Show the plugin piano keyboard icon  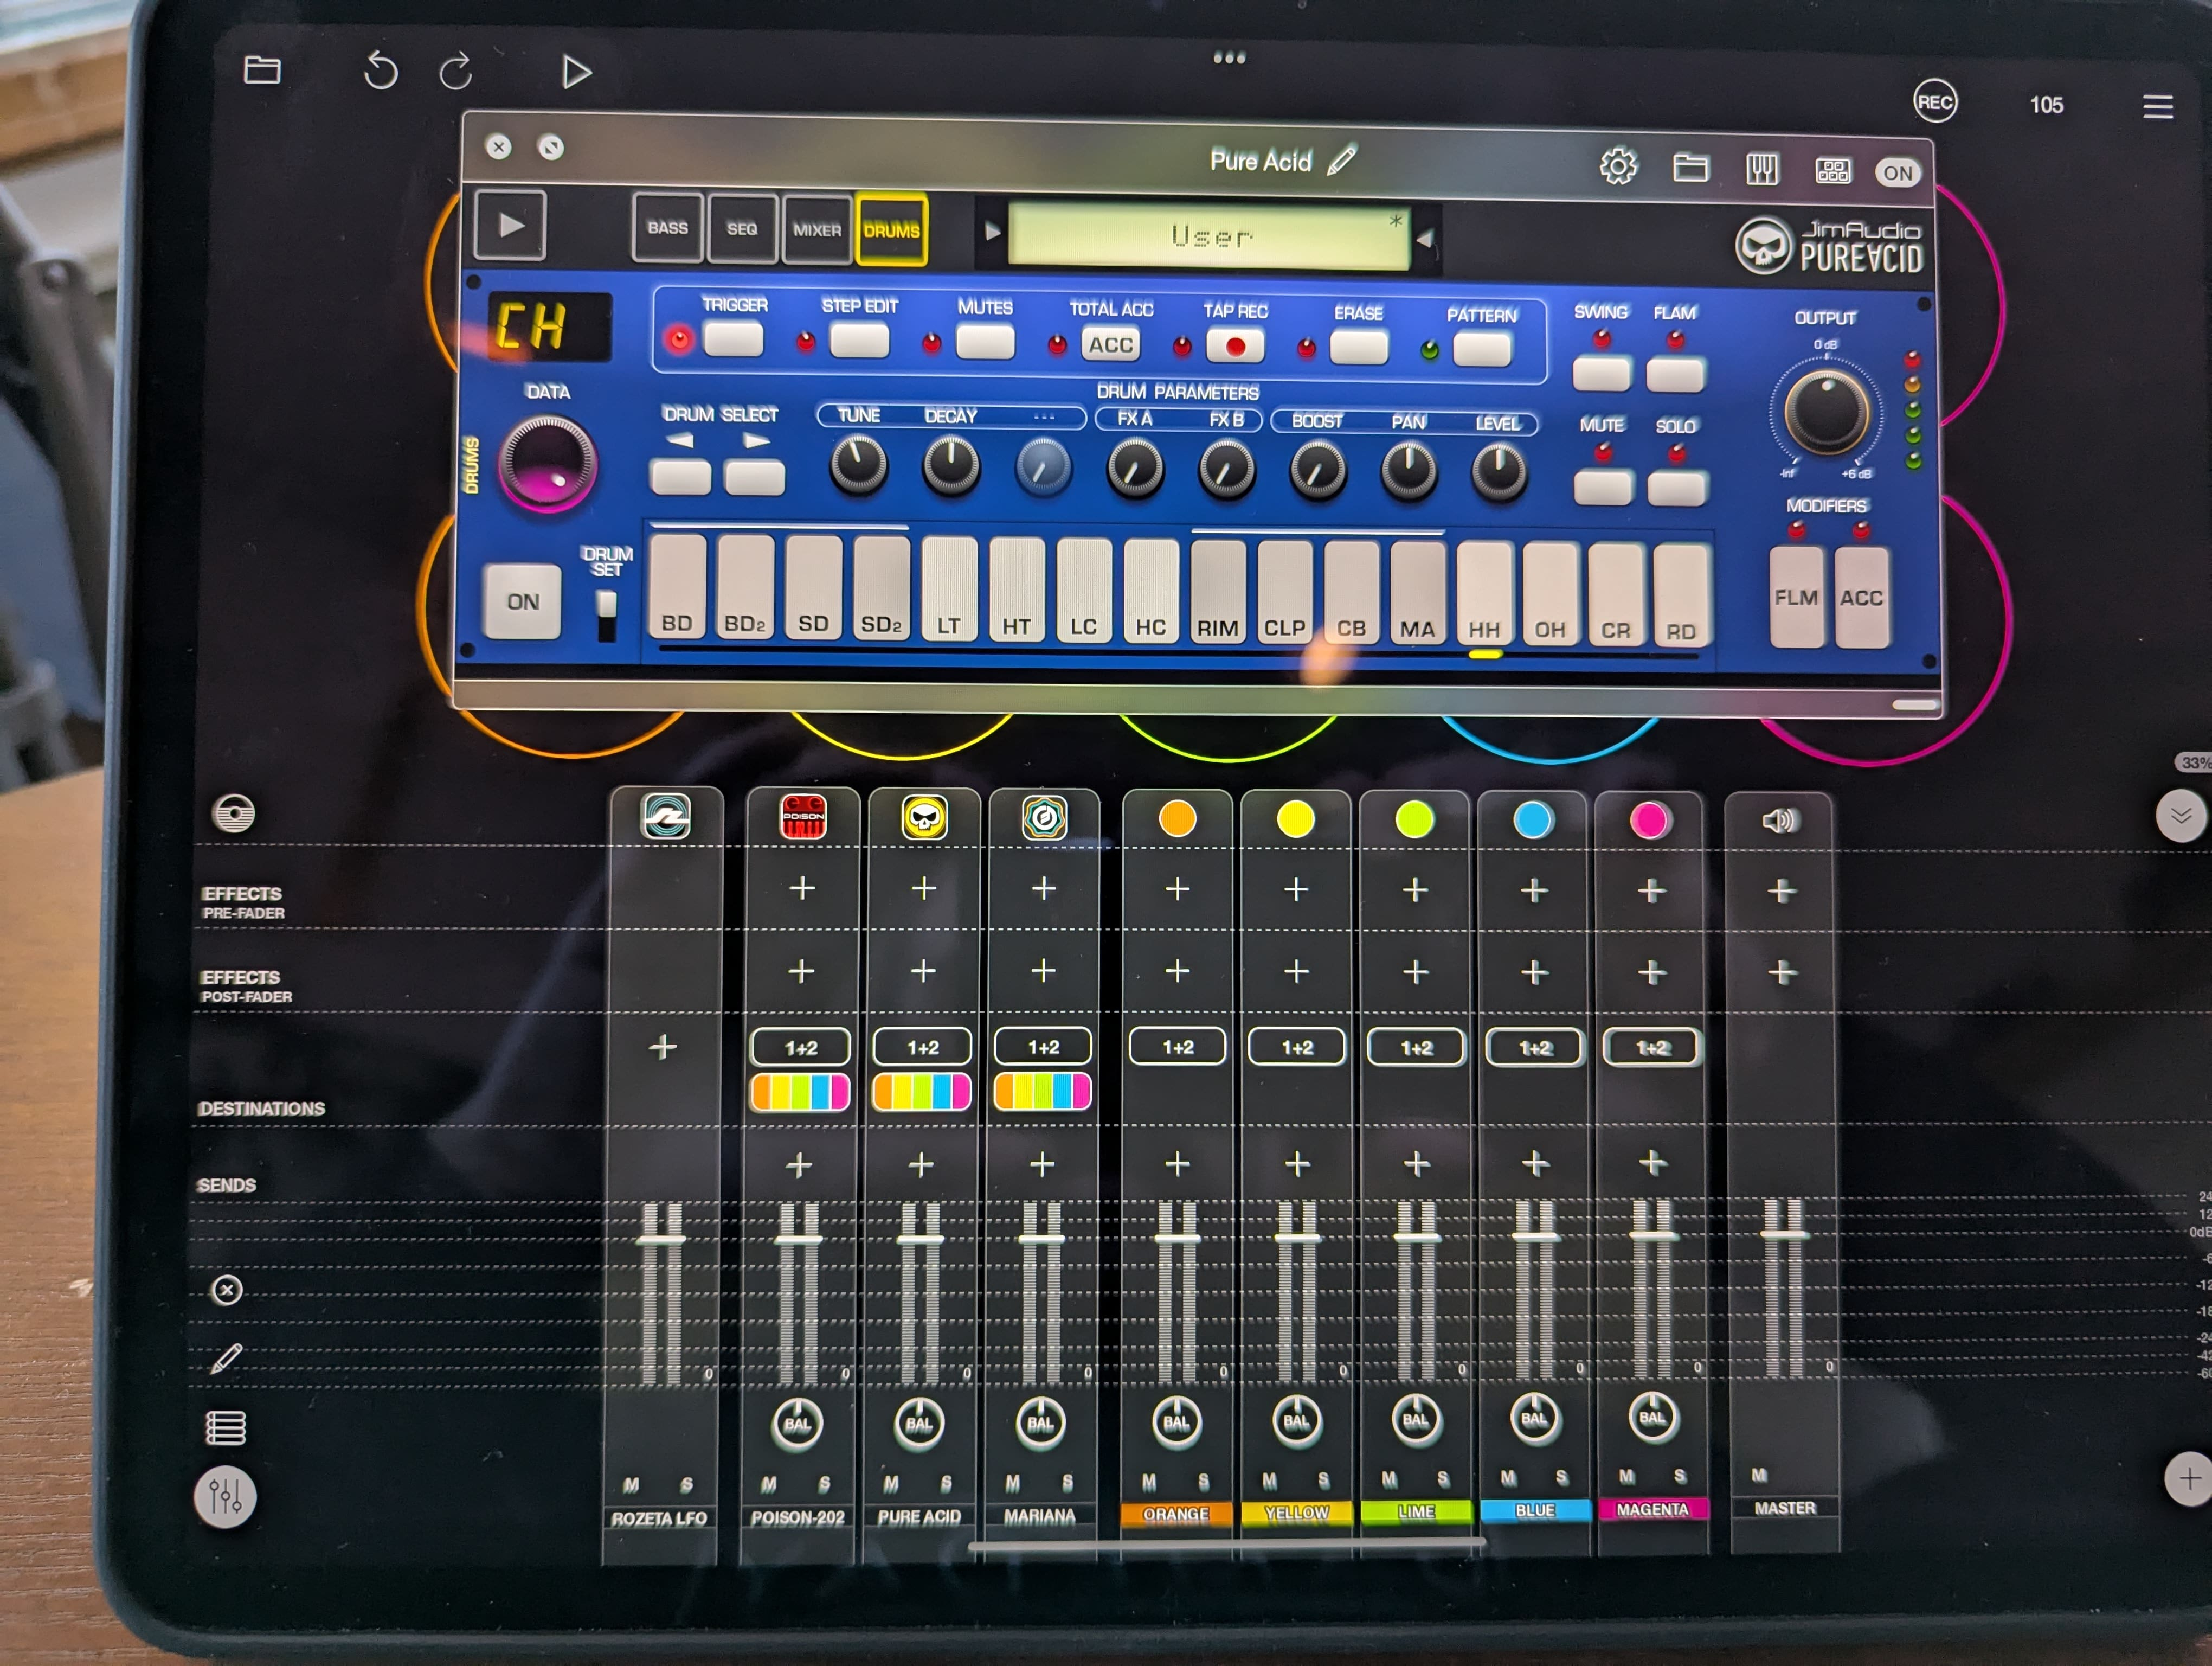point(1762,169)
